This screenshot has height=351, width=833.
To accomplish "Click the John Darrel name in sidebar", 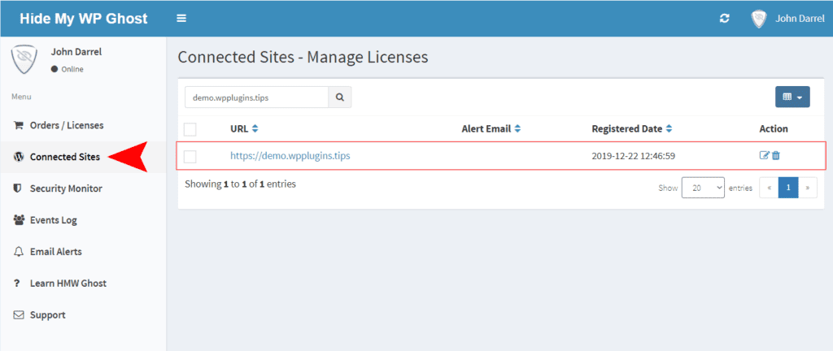I will pyautogui.click(x=76, y=52).
